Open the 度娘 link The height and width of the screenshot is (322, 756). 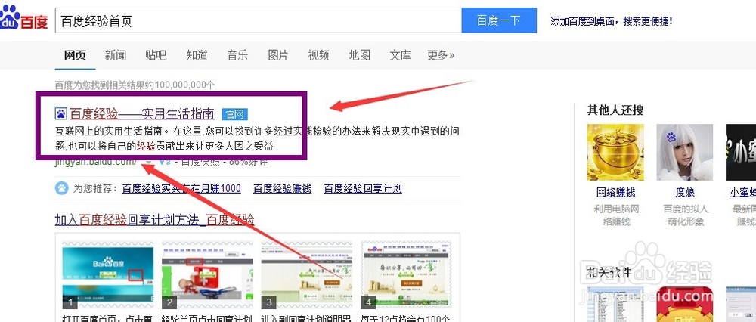coord(685,192)
